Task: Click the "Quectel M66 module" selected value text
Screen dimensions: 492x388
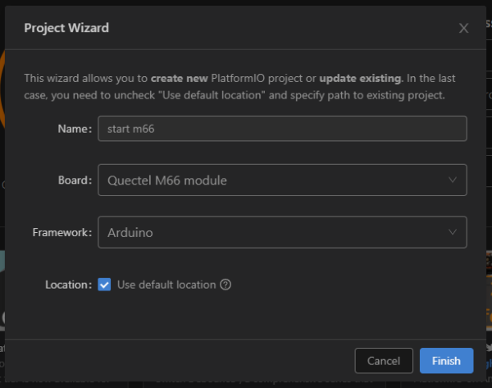Action: coord(167,180)
